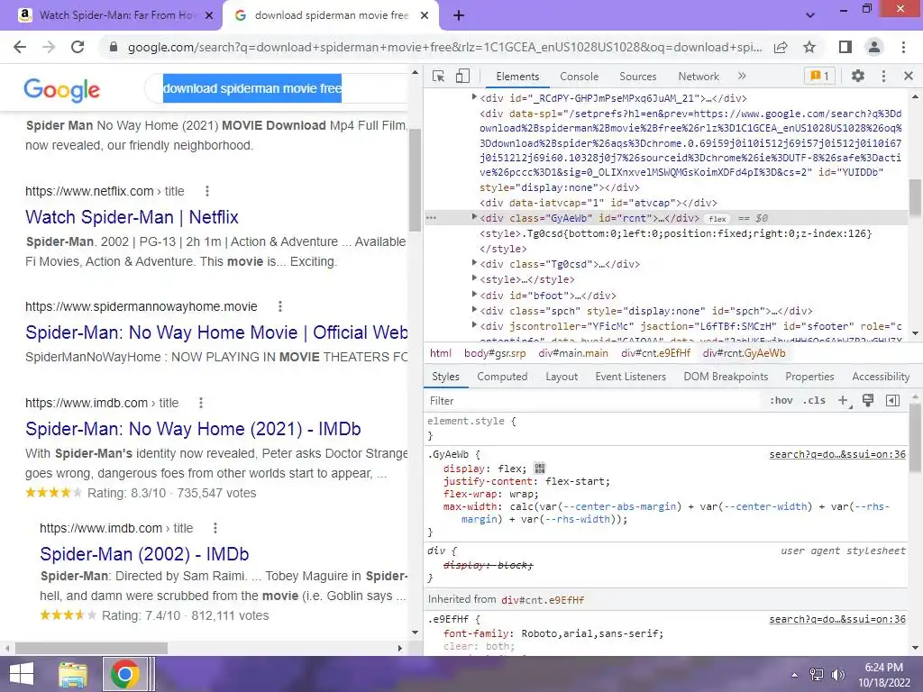Select the Layout tab
This screenshot has height=692, width=923.
coord(562,377)
